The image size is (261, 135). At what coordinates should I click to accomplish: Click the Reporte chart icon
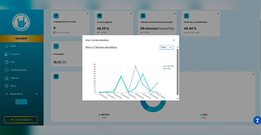coord(7,78)
